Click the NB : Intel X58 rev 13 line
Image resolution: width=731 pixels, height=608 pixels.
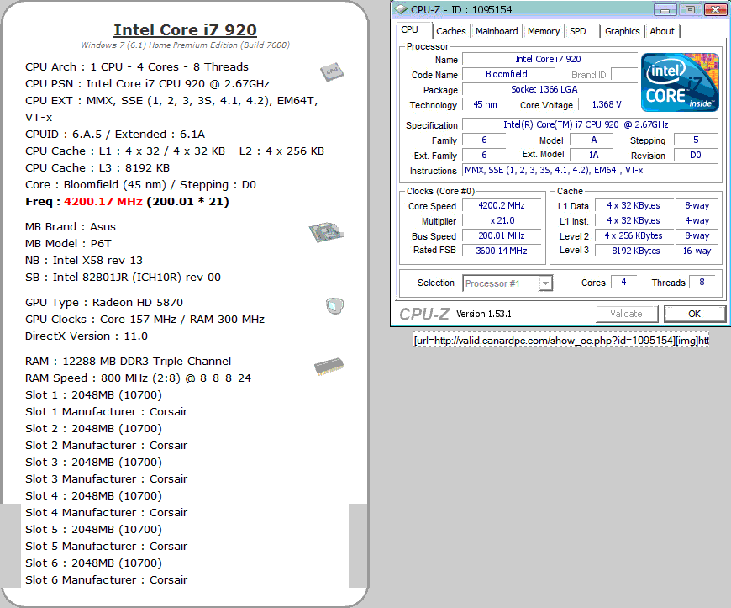[x=84, y=261]
